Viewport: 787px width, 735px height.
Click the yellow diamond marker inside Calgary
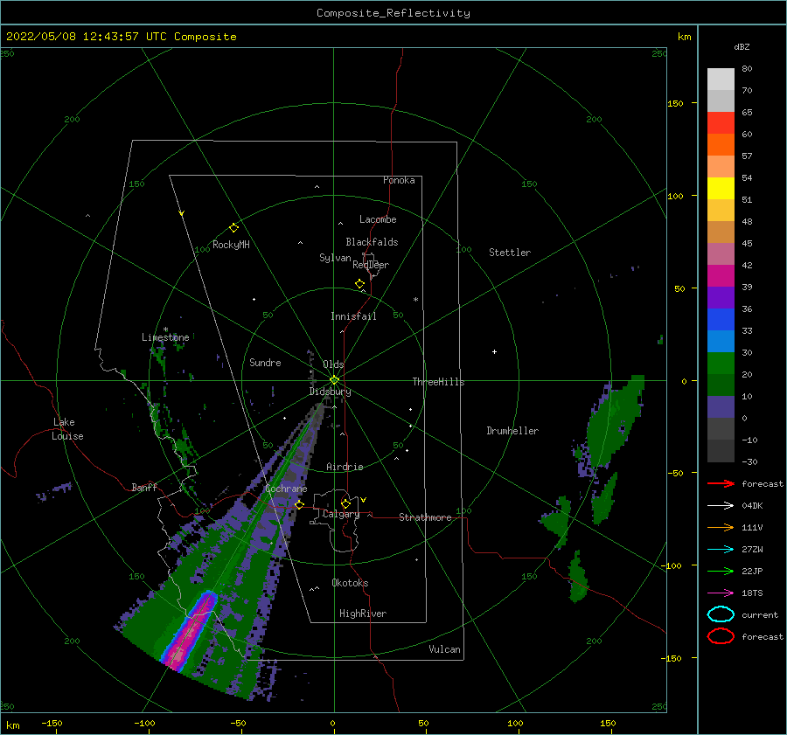[345, 503]
